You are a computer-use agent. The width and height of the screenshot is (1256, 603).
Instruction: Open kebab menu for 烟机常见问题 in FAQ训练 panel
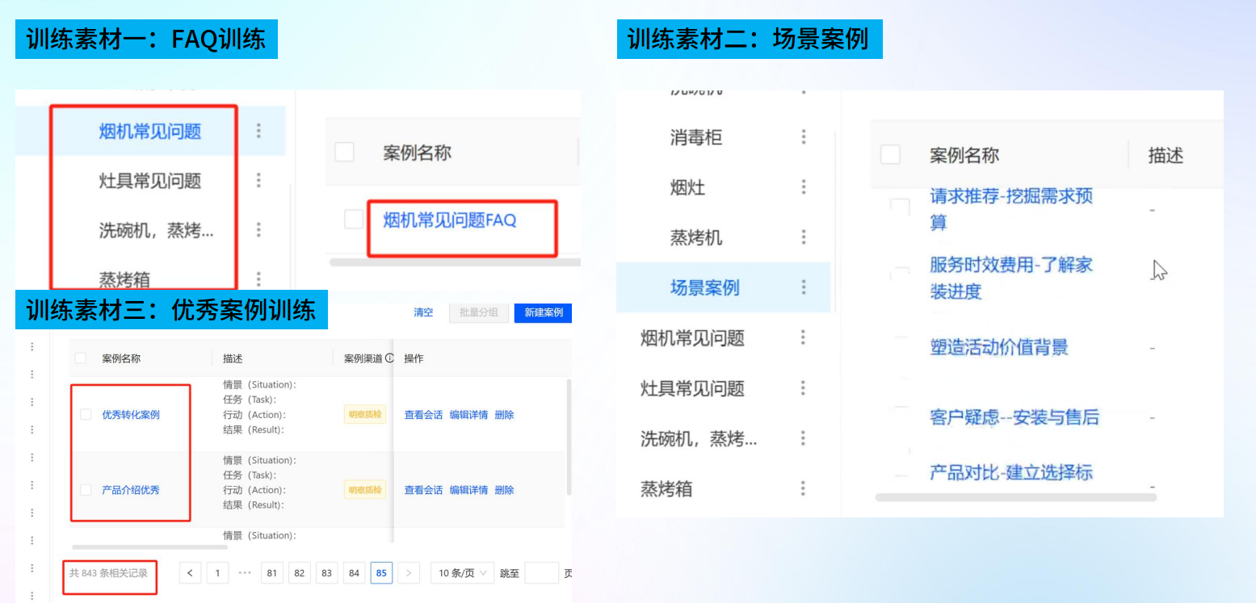(x=258, y=130)
